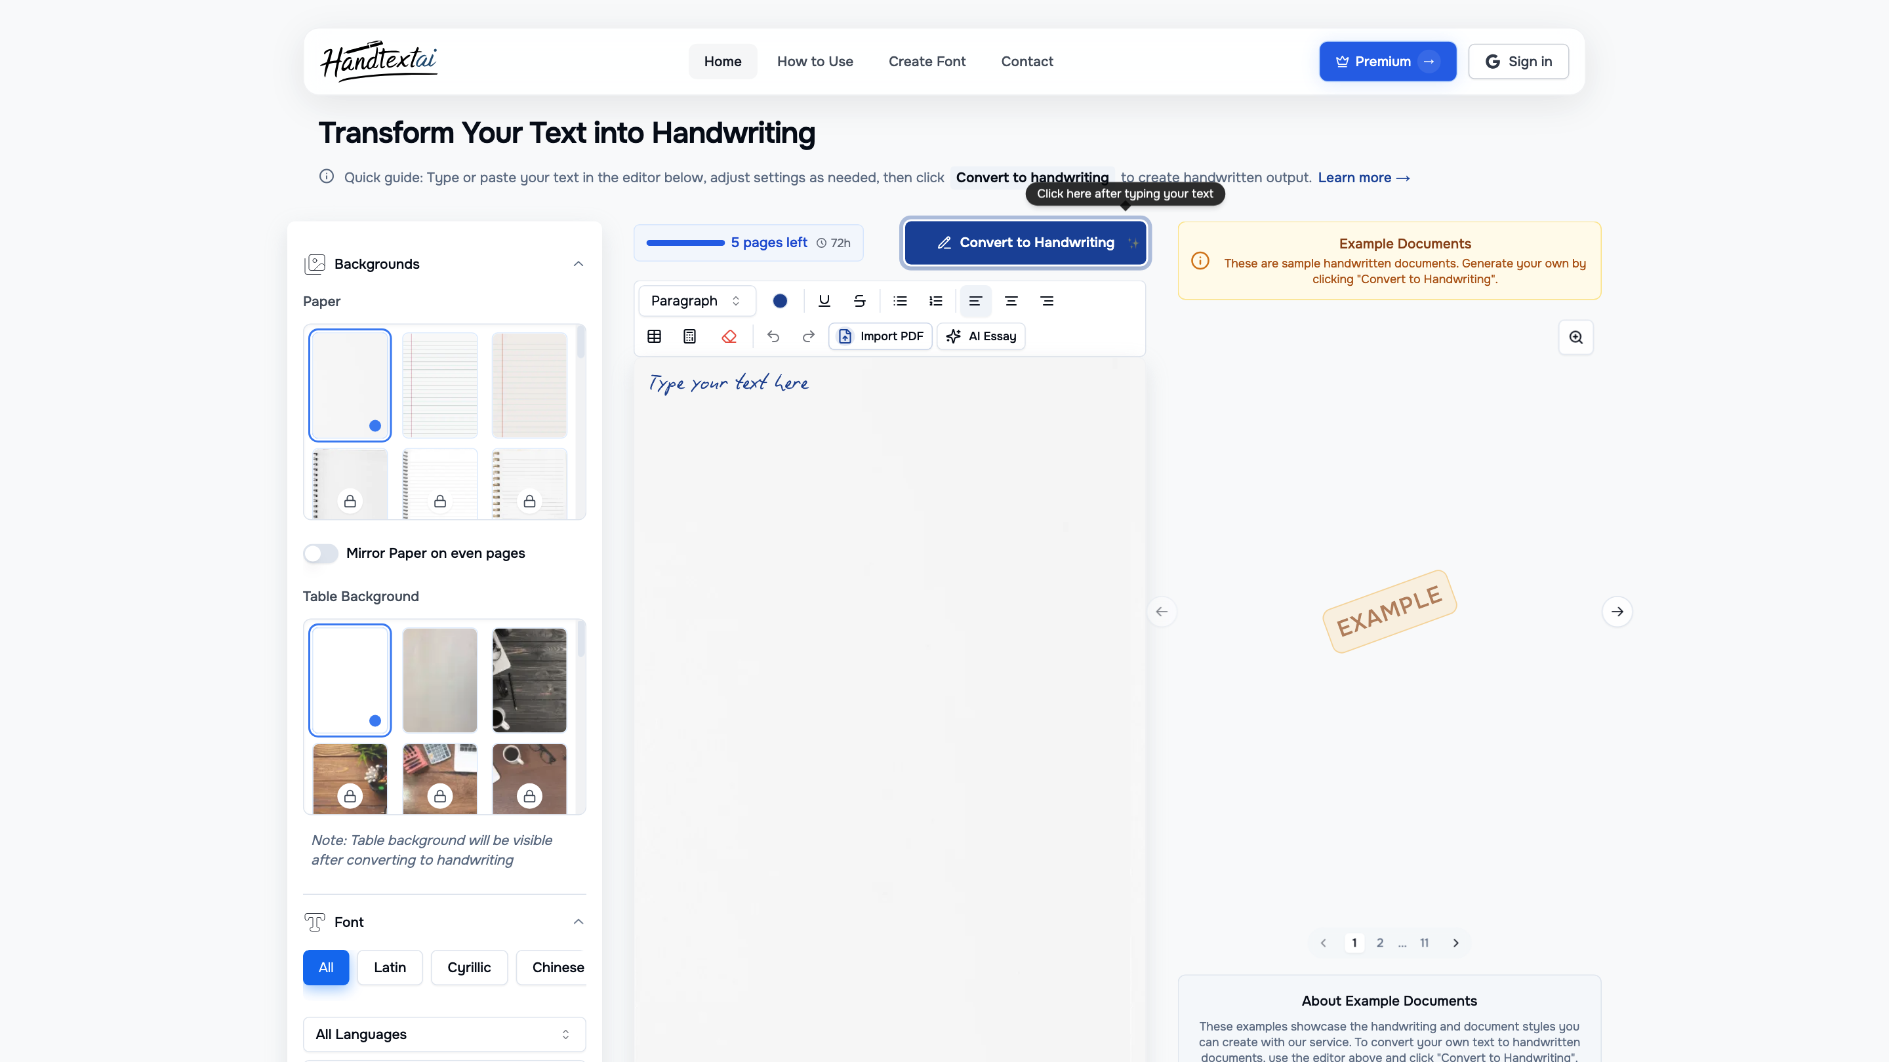Toggle Mirror Paper on even pages

click(x=321, y=553)
